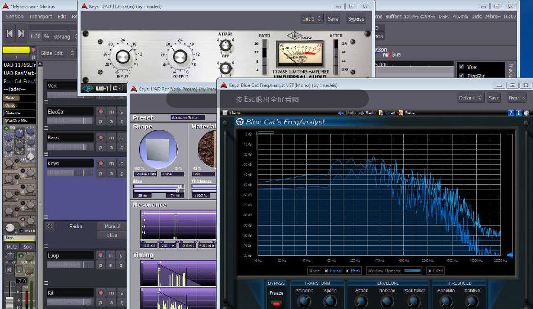Arm record on the Kit track
The image size is (533, 309).
pos(101,292)
